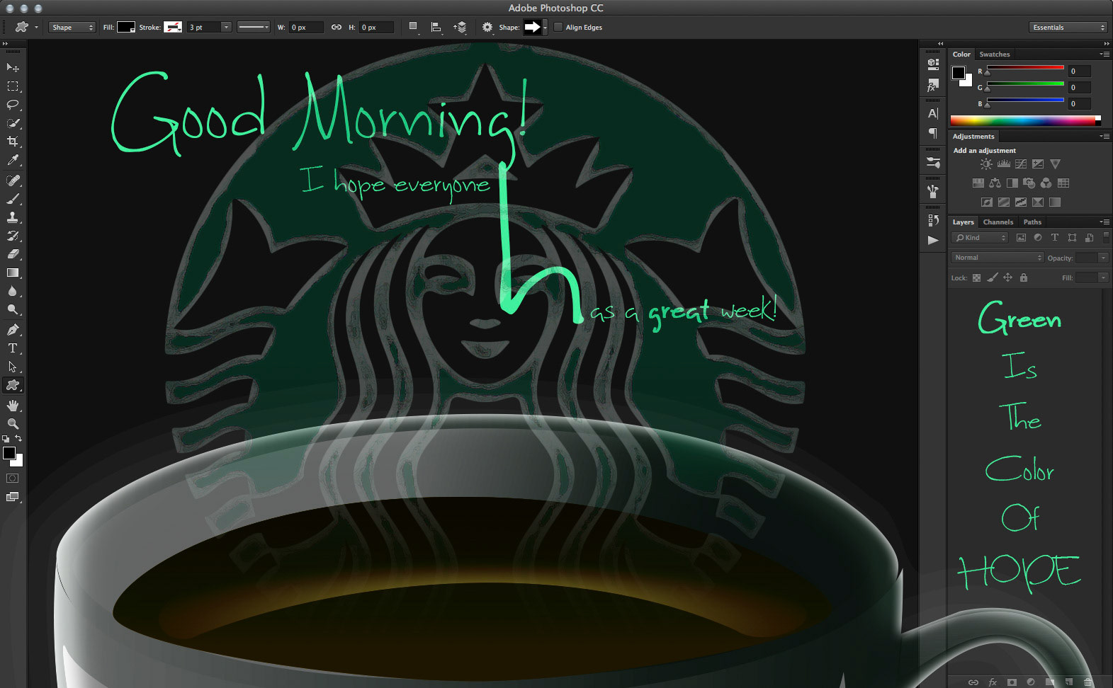
Task: Open the Color panel flyout menu
Action: (1104, 55)
